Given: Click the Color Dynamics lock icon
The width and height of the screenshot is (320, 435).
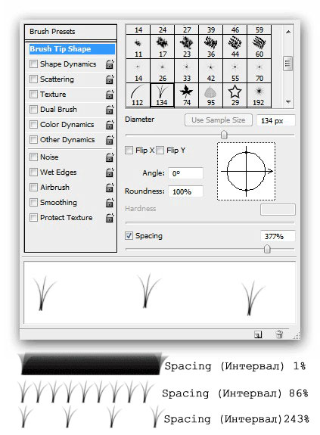Looking at the screenshot, I should tap(110, 125).
